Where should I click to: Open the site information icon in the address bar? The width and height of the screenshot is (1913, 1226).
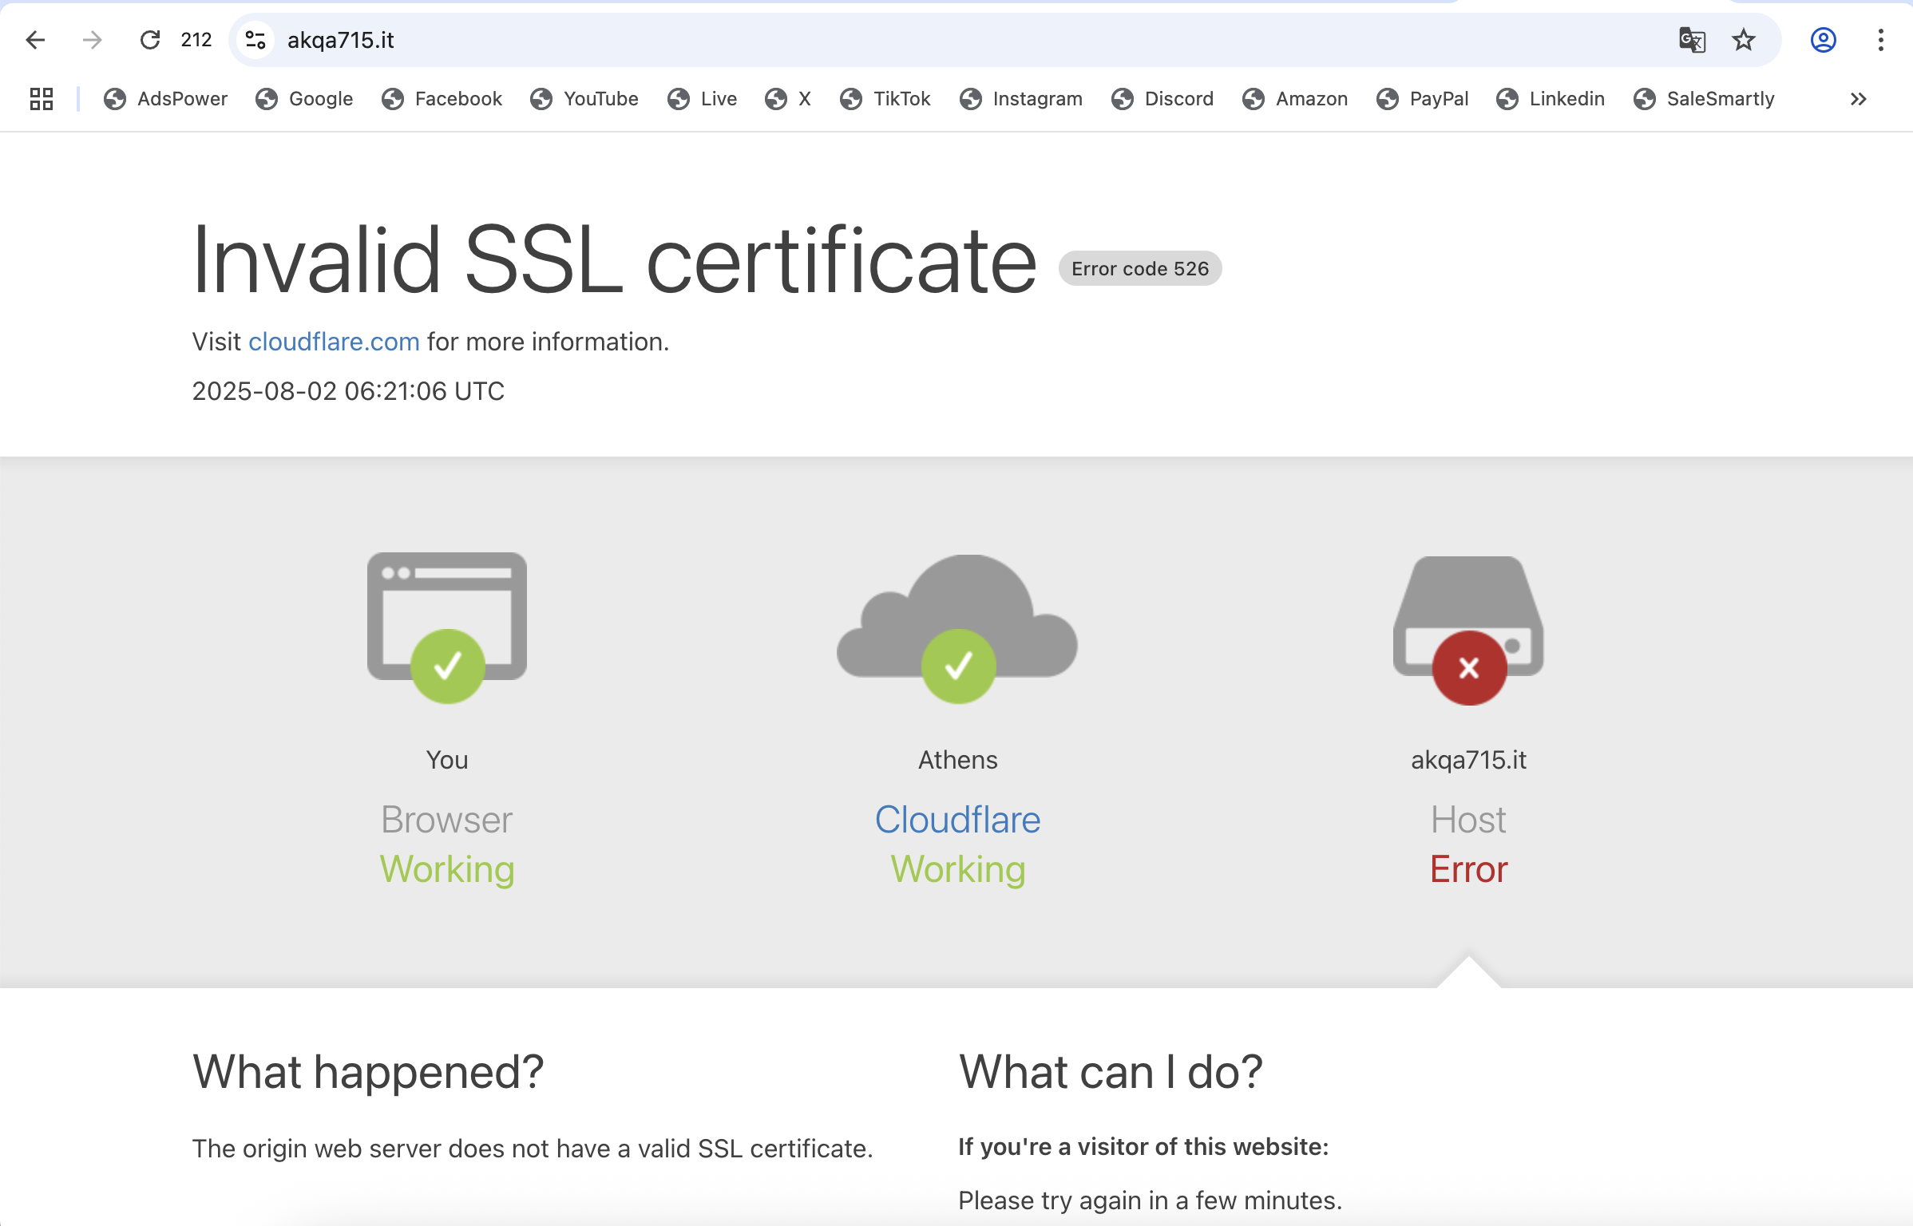(255, 40)
